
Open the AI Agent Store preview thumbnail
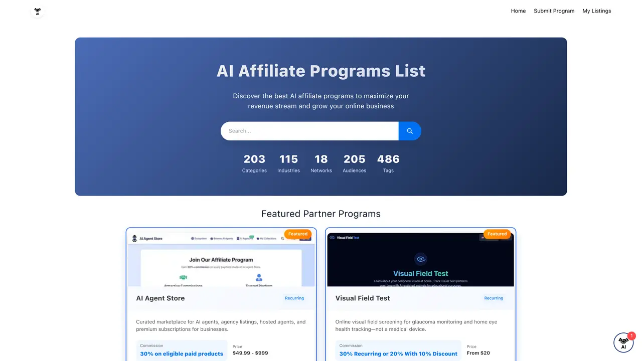point(221,260)
